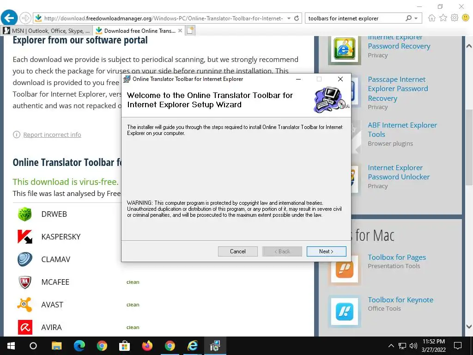Viewport: 473px width, 355px height.
Task: Open Firefox from taskbar
Action: 147,346
